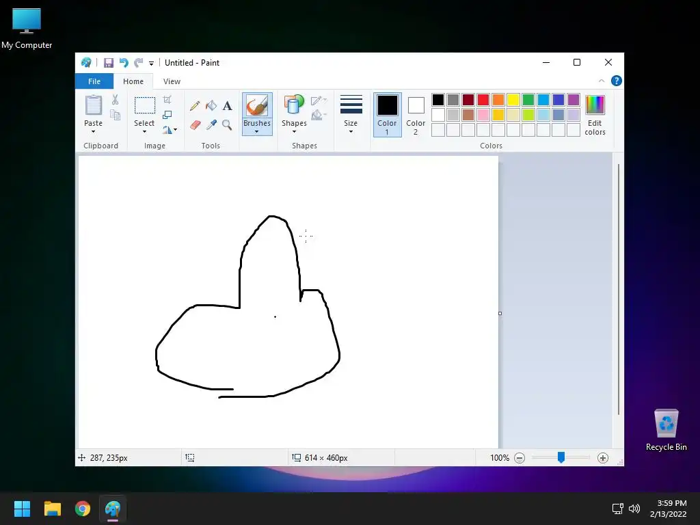Open Shape fill dropdown
The width and height of the screenshot is (700, 525).
pyautogui.click(x=319, y=115)
